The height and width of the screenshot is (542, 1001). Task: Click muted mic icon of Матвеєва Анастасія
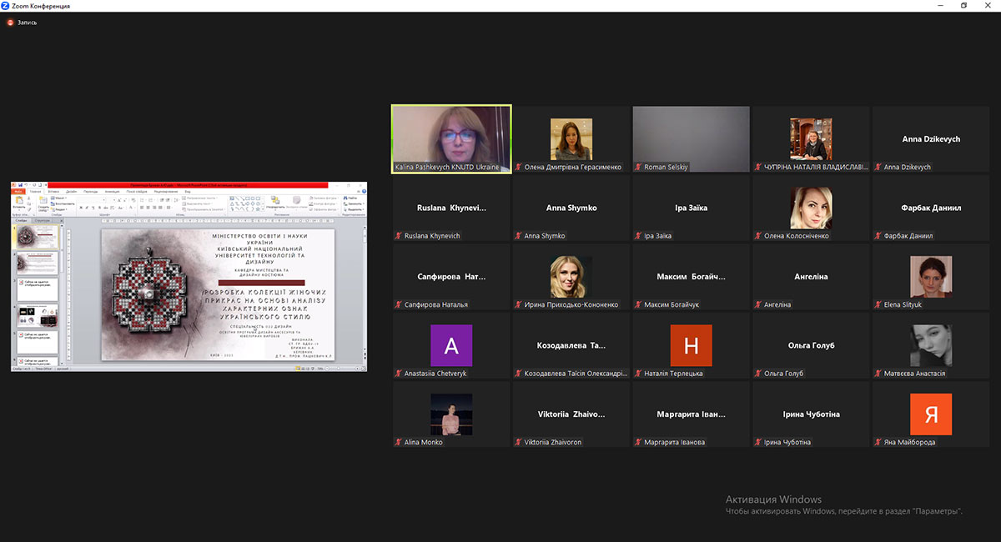click(878, 374)
